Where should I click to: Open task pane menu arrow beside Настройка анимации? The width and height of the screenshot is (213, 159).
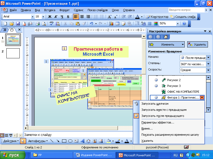pos(205,31)
